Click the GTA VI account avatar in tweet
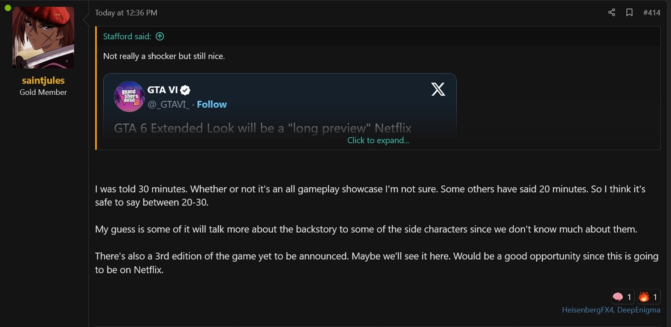Viewport: 671px width, 327px height. [129, 96]
